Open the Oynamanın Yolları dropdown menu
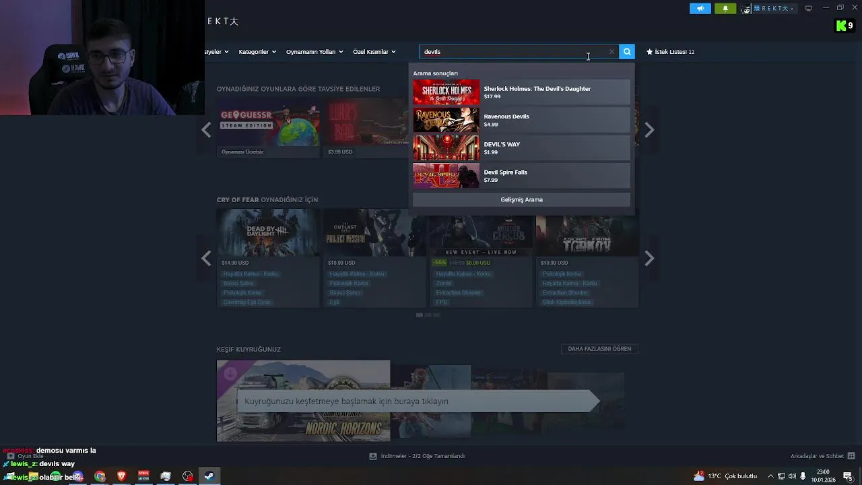The image size is (862, 485). (314, 52)
